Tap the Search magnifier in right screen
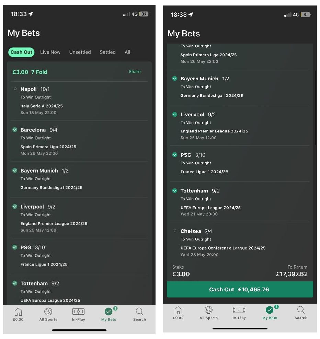 301,310
